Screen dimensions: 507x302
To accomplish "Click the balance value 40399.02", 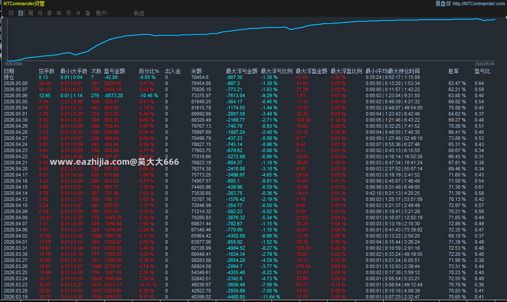I will click(201, 297).
